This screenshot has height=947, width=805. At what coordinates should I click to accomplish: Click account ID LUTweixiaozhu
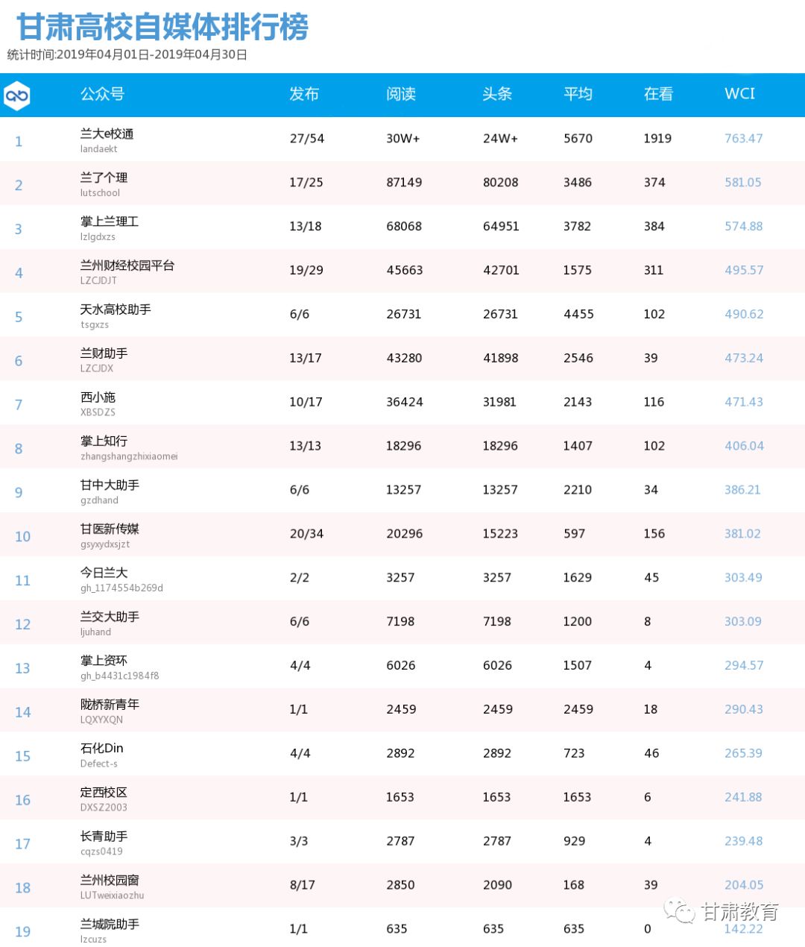click(112, 896)
